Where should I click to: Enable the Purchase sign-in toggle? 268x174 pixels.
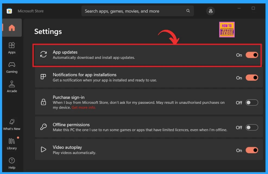252,102
